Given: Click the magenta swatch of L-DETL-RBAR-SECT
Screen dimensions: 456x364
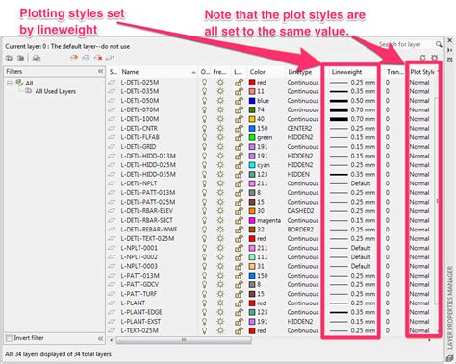Looking at the screenshot, I should click(252, 220).
